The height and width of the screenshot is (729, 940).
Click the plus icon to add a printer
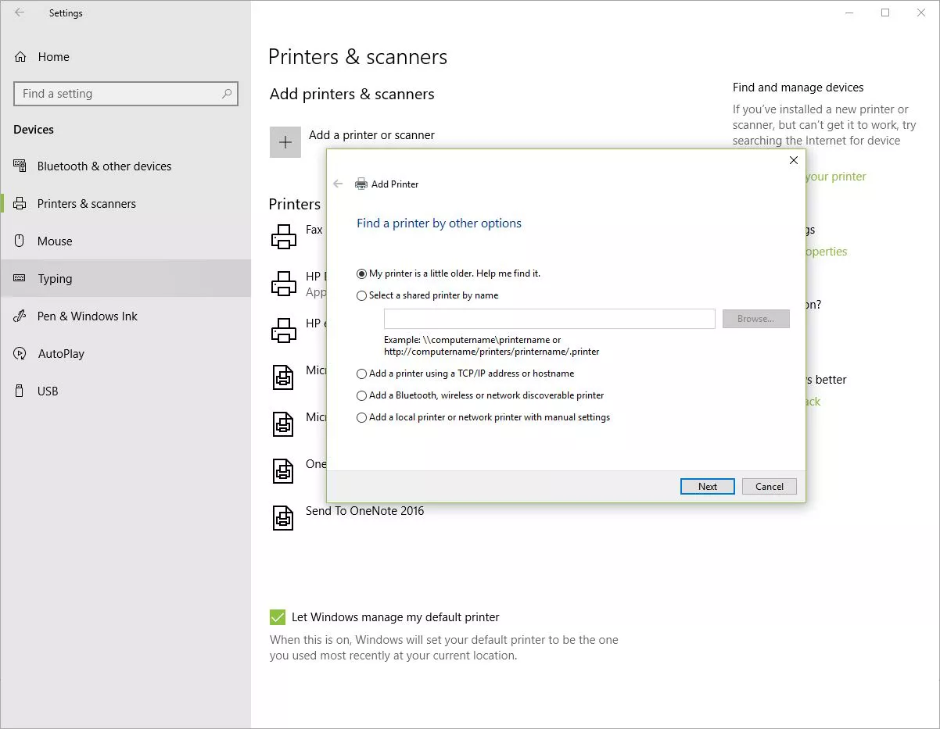click(x=285, y=142)
